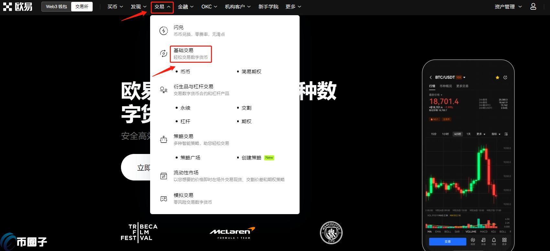Select 币币 under 基础交易
The image size is (550, 251).
[185, 71]
